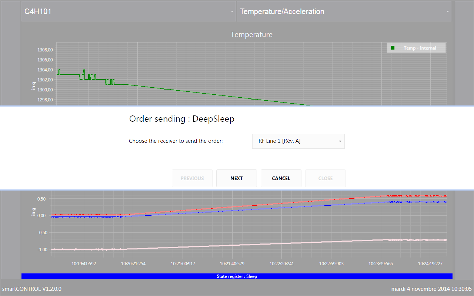Click the 'Temperature' chart title

[252, 34]
